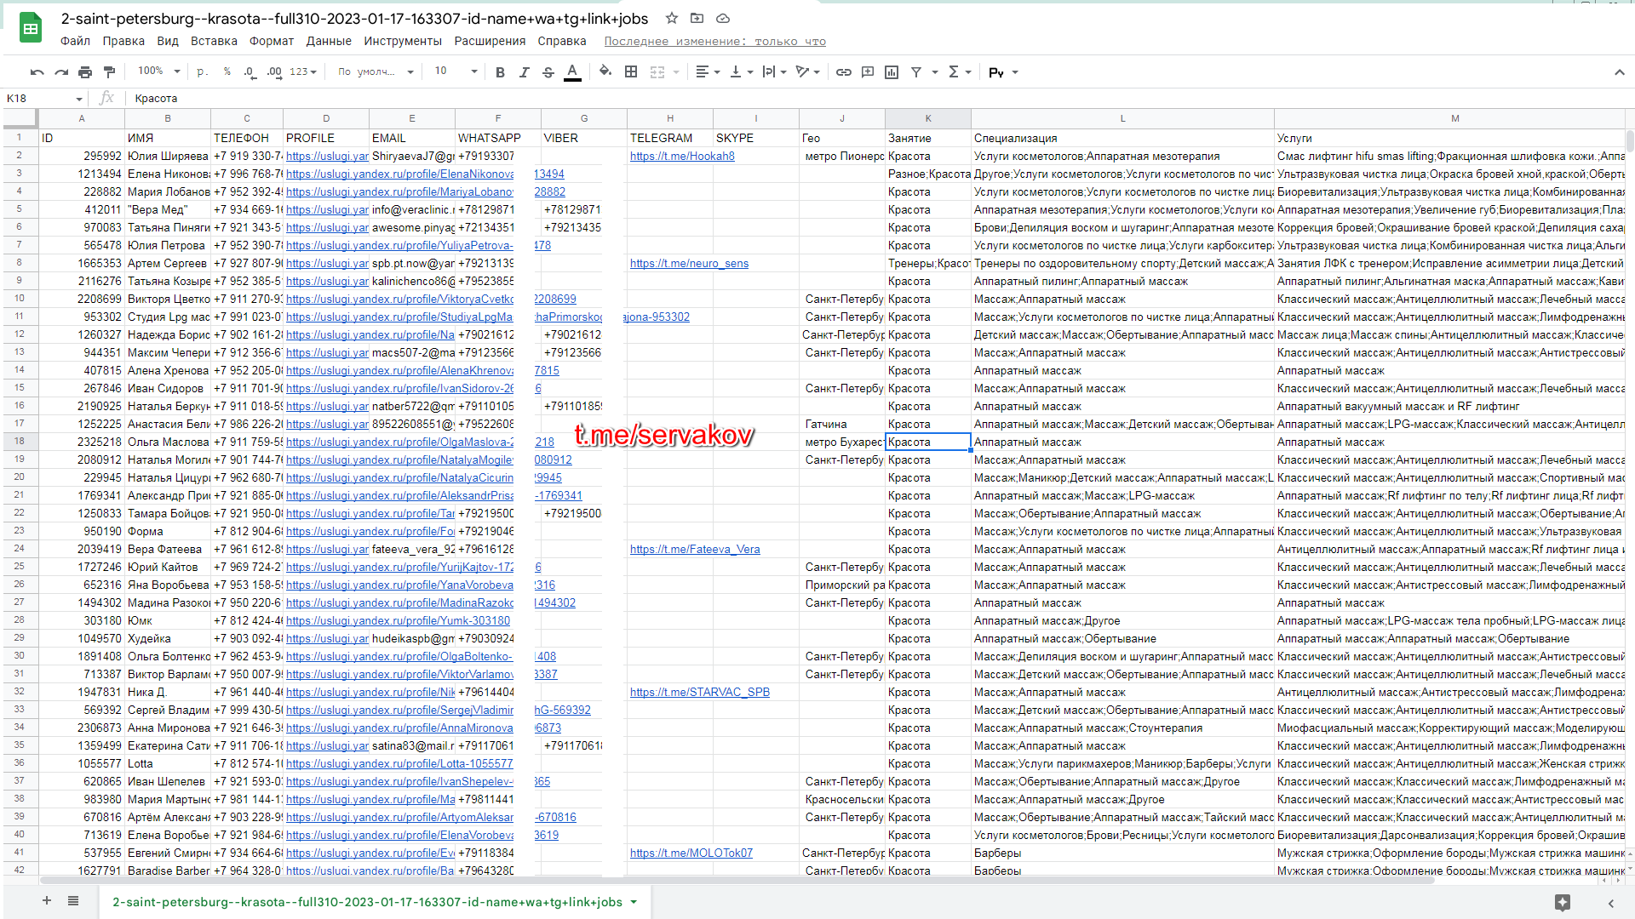Open the Вставка menu
1635x919 pixels.
click(x=214, y=41)
